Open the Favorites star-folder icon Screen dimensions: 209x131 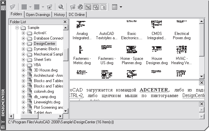tap(73, 7)
